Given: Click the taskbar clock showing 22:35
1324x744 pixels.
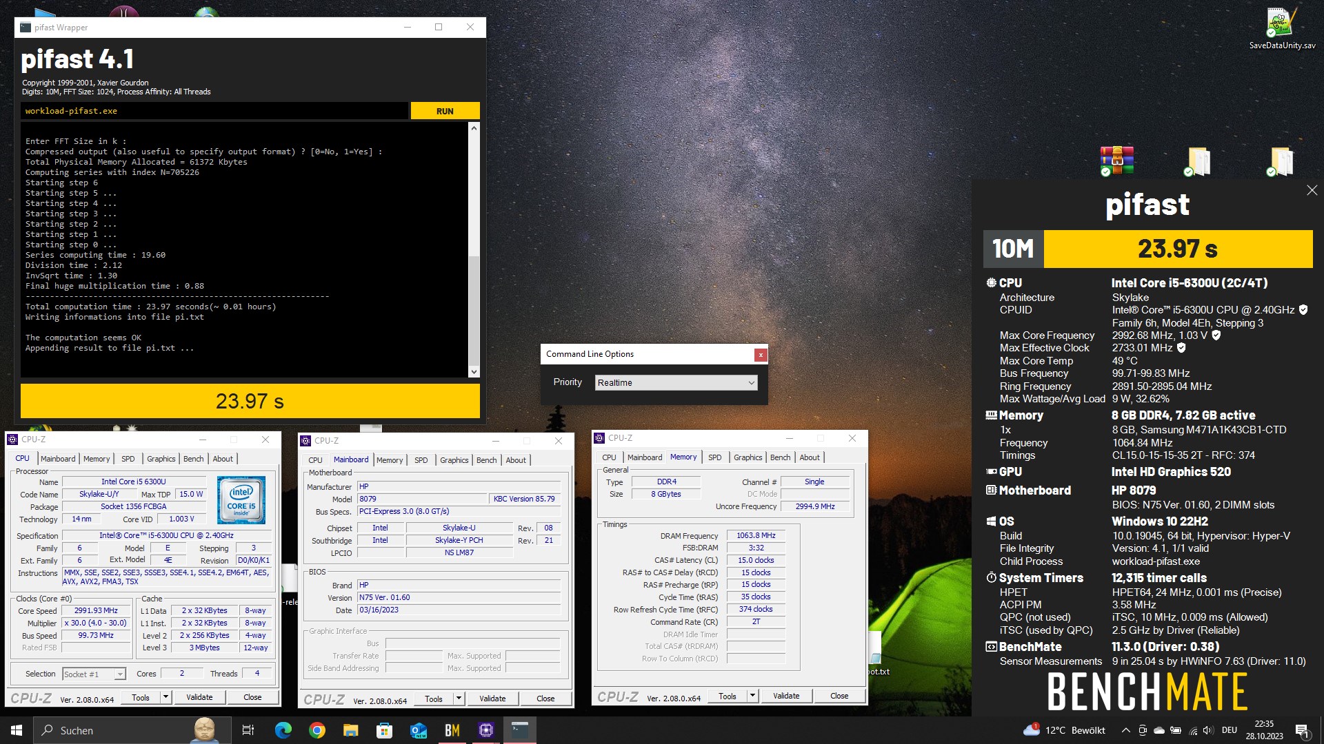Looking at the screenshot, I should [1264, 730].
